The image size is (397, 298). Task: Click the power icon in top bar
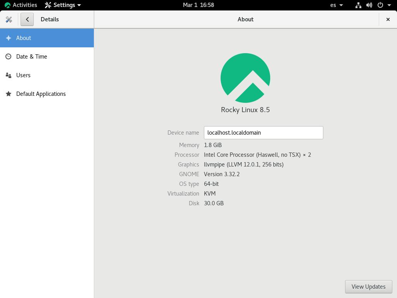coord(380,5)
